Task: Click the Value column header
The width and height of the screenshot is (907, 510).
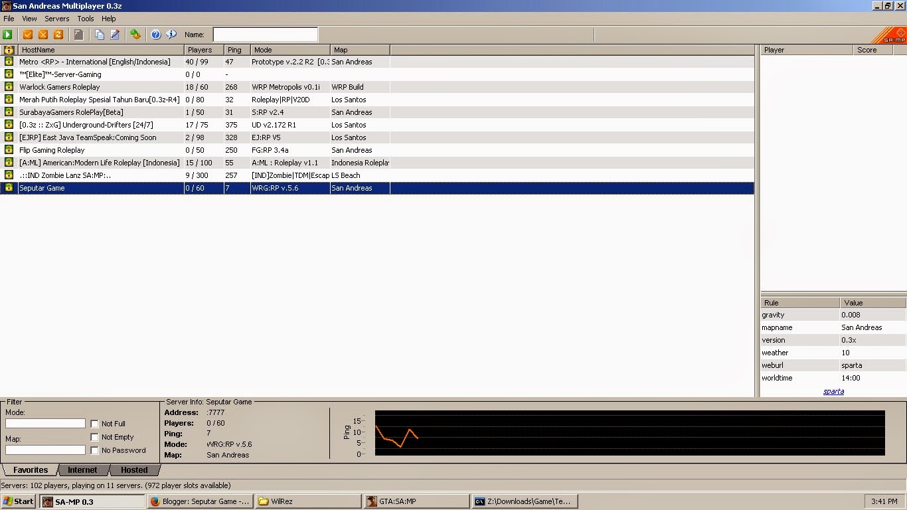Action: [x=873, y=303]
